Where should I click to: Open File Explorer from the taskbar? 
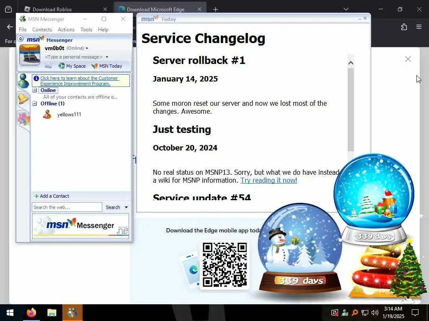tap(52, 313)
